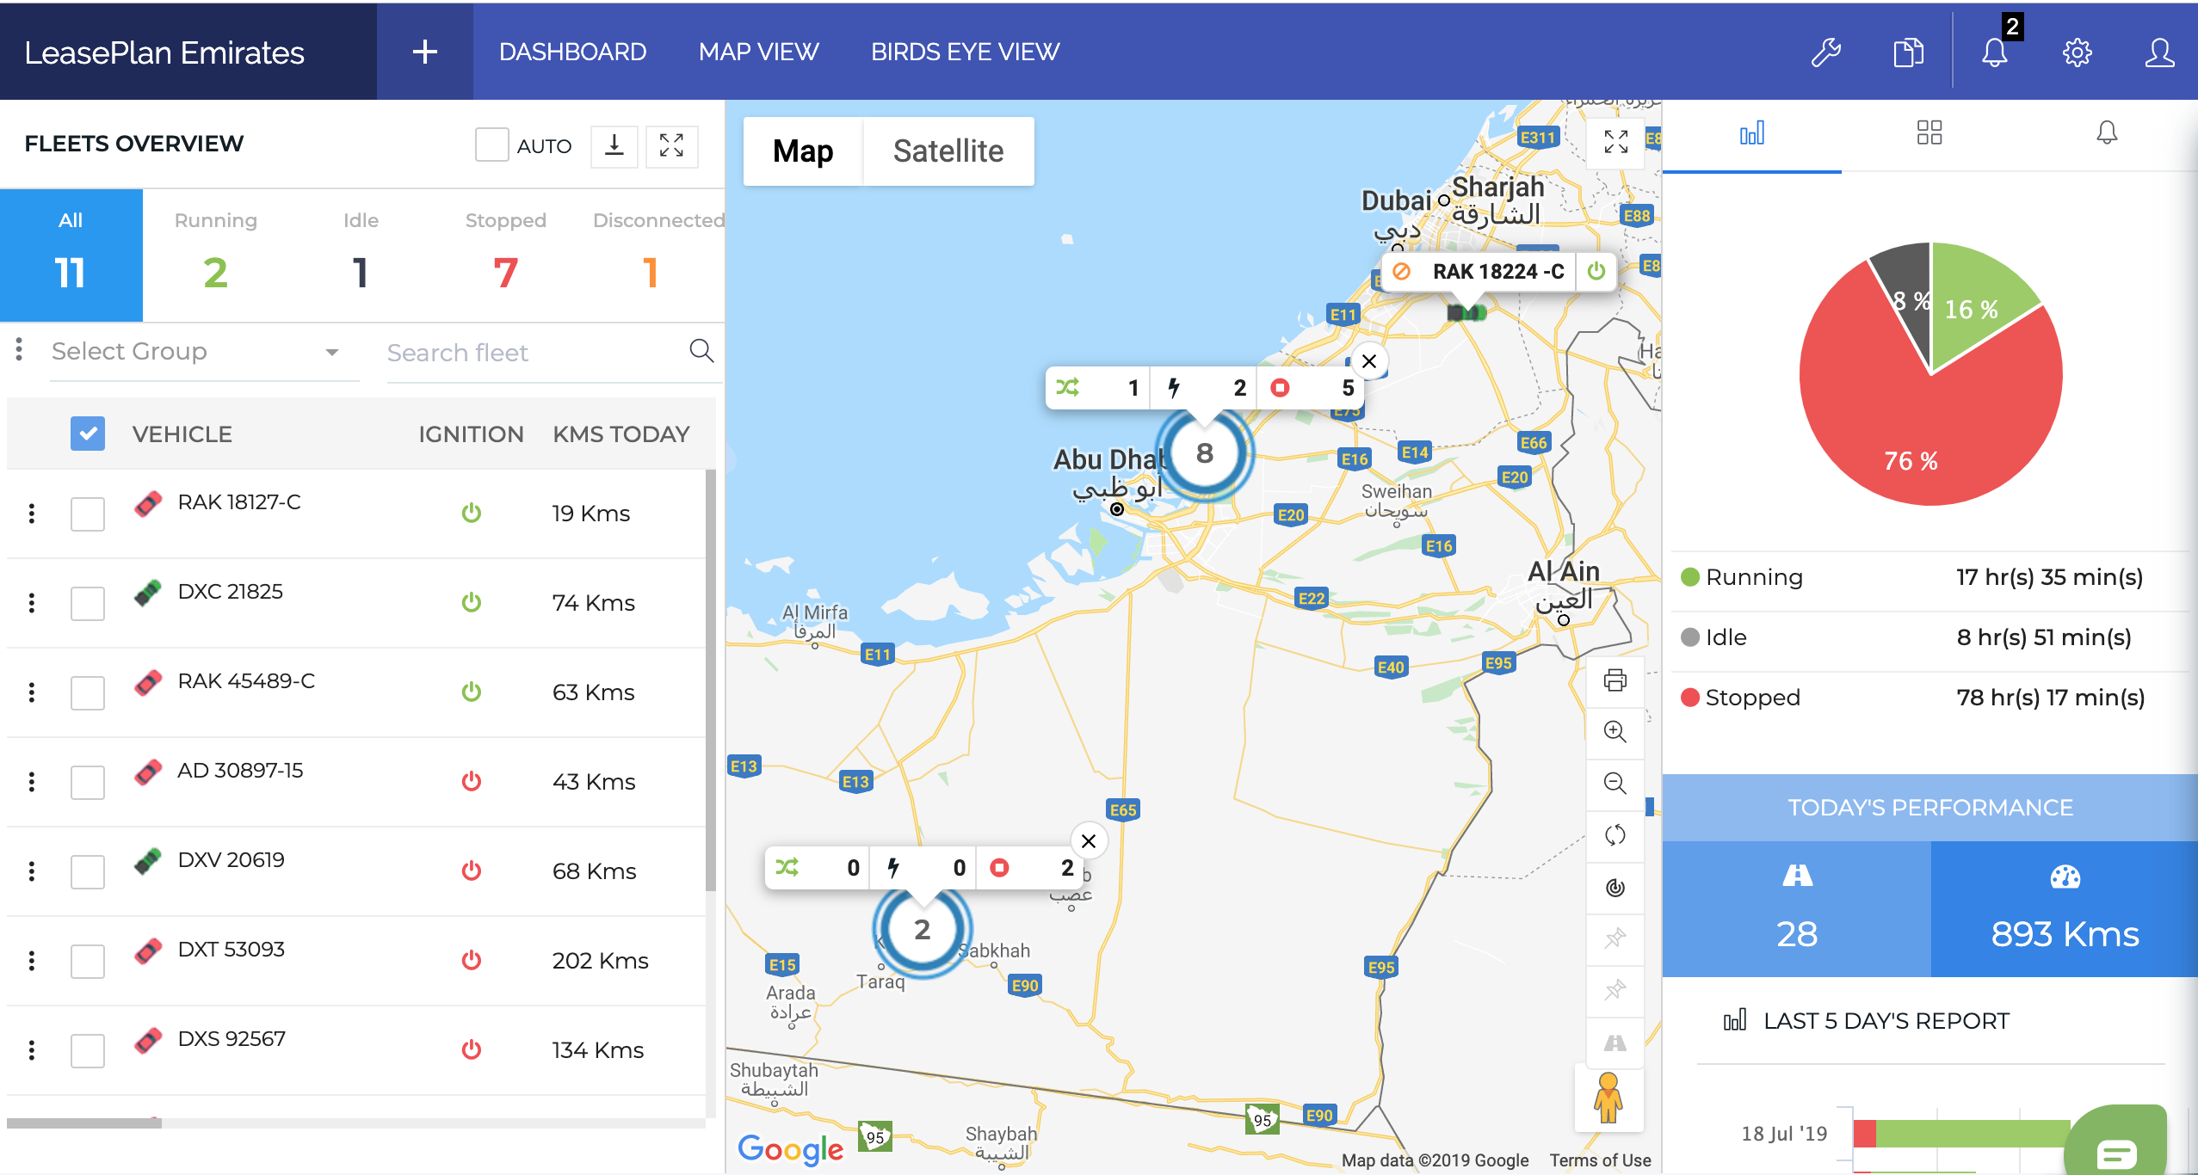2198x1175 pixels.
Task: Click the upper pin icon on map toolbar
Action: click(1615, 938)
